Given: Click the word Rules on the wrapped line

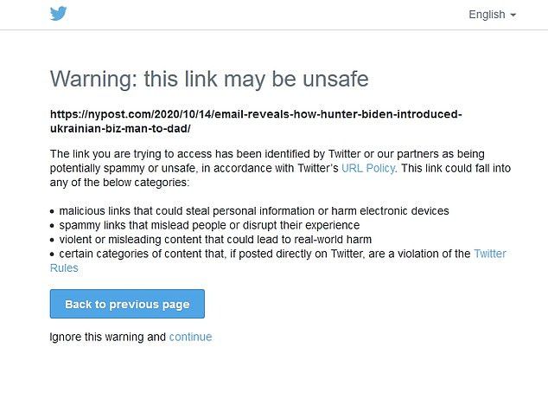Looking at the screenshot, I should pos(64,267).
